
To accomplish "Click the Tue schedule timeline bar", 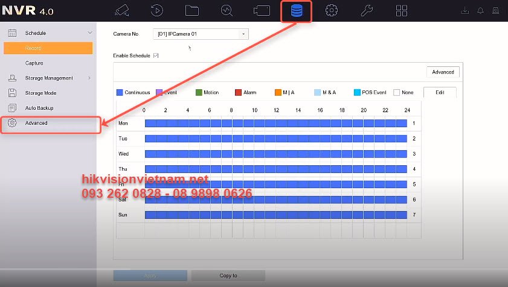I will (276, 139).
